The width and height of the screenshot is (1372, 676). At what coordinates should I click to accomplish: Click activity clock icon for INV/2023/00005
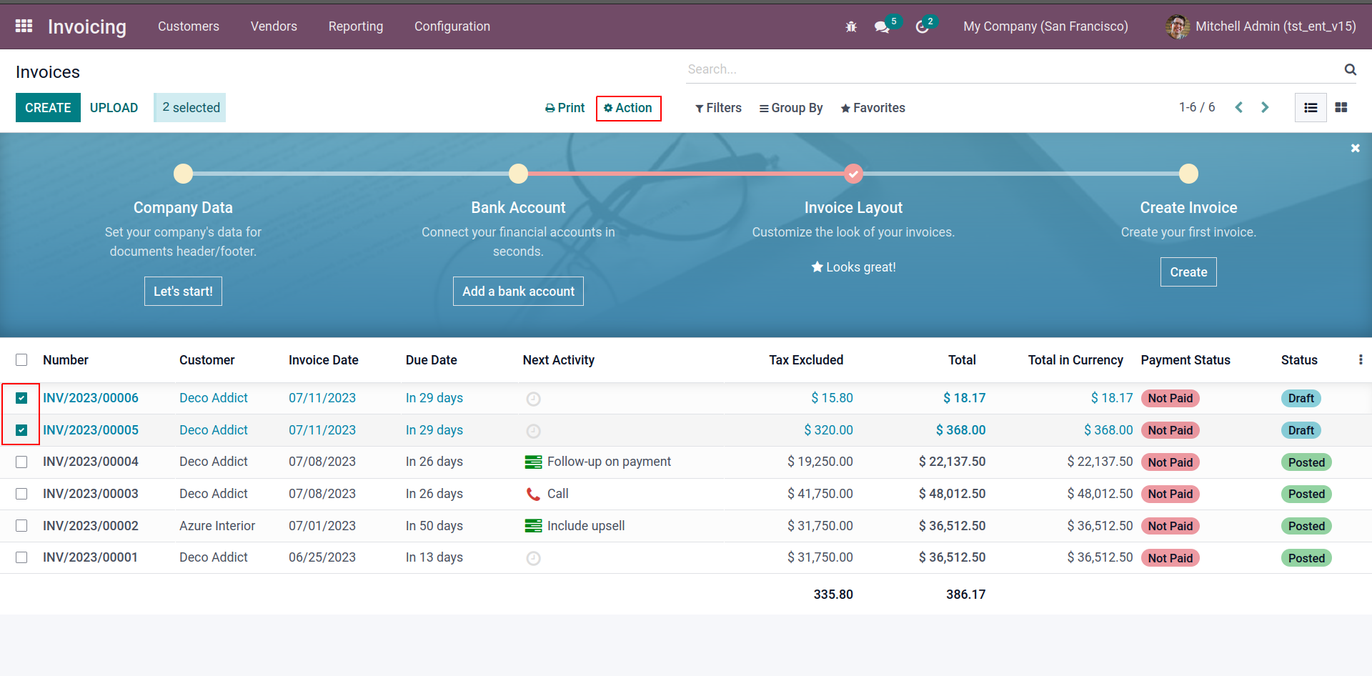click(x=533, y=431)
